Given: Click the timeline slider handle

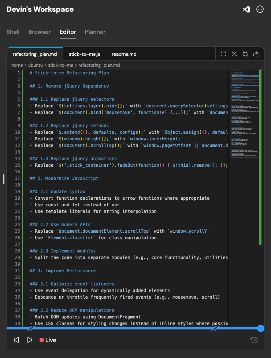Looking at the screenshot, I should [260, 328].
